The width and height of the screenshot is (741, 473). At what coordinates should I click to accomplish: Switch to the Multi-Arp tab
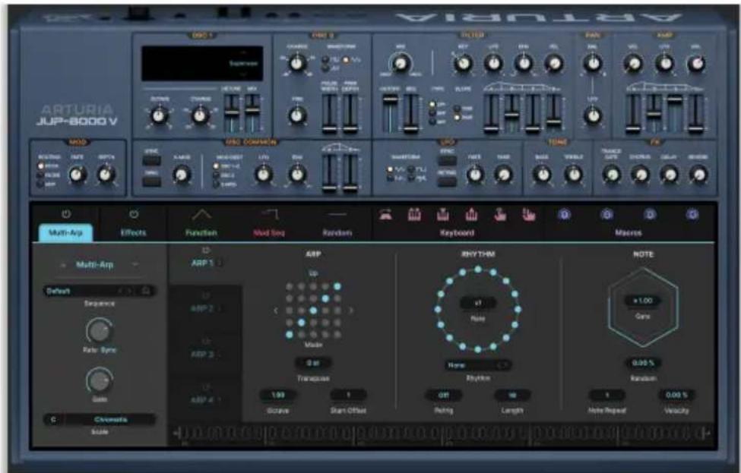point(65,233)
